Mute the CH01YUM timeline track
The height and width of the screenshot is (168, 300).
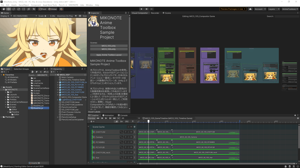pyautogui.click(x=131, y=132)
